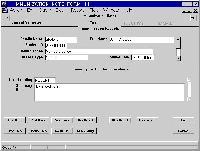Save changes with the Commit button
Screen dimensions: 200x151
[183, 131]
